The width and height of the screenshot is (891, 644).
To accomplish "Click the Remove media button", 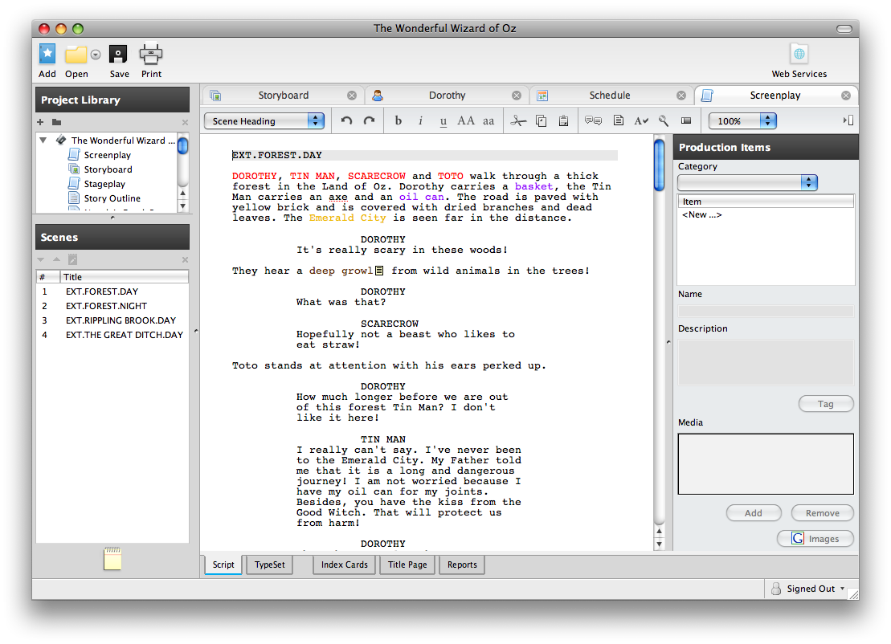I will (x=822, y=513).
